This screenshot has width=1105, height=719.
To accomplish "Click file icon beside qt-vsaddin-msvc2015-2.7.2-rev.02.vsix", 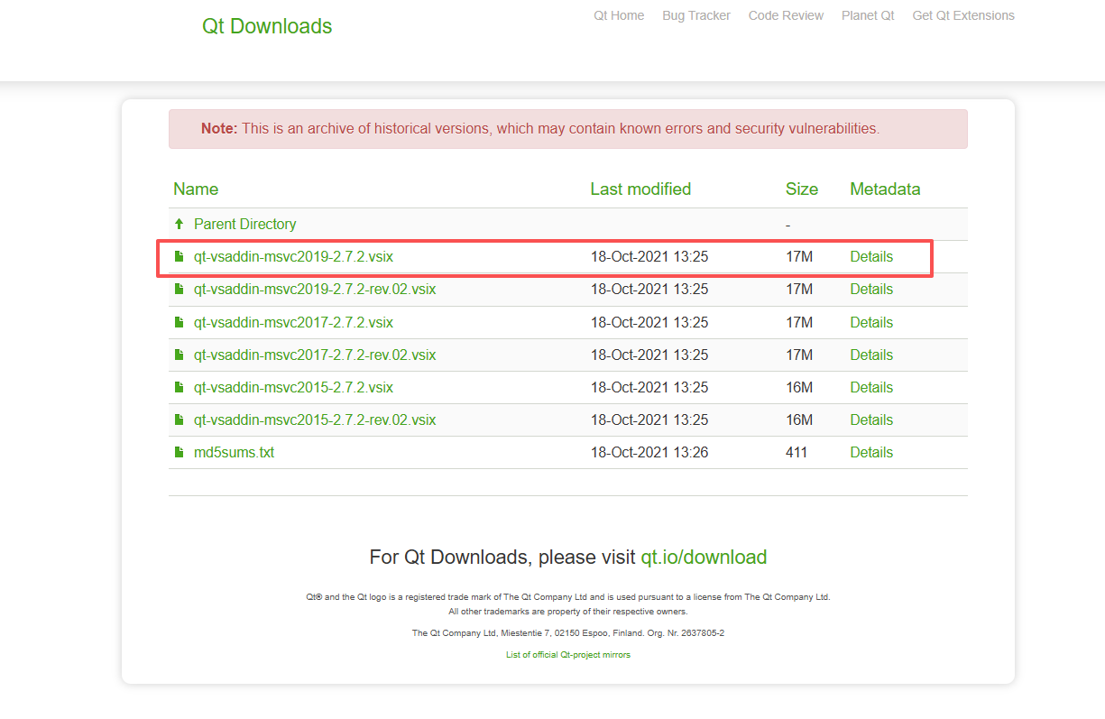I will [x=179, y=419].
